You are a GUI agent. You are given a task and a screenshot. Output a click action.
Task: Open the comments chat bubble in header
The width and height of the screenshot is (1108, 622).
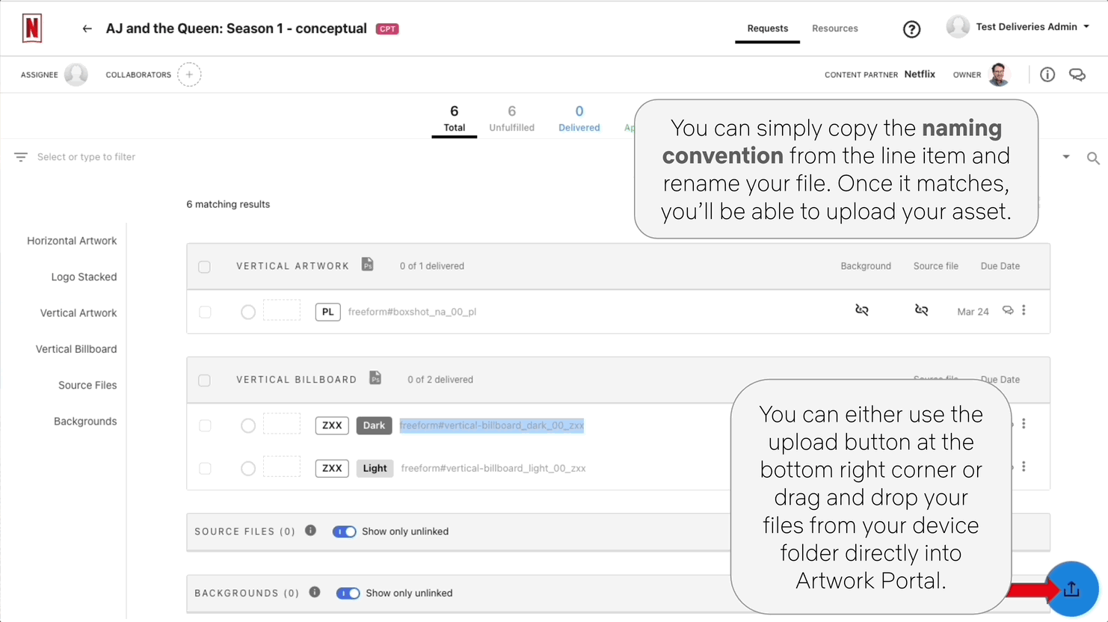coord(1077,75)
